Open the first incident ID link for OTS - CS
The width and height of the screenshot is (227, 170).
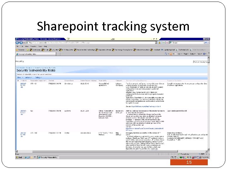pyautogui.click(x=23, y=85)
